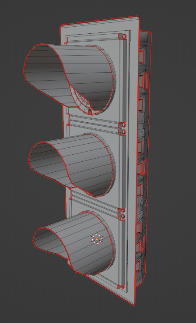Click the 3D cursor crosshair on bottom lamp
The image size is (196, 323).
pyautogui.click(x=97, y=239)
